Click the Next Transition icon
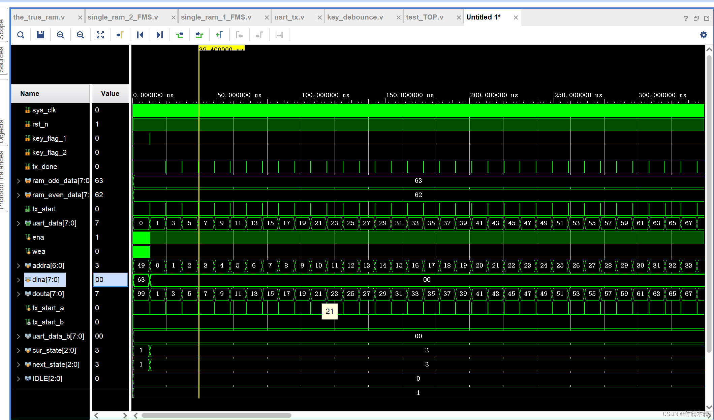This screenshot has width=714, height=420. tap(199, 35)
